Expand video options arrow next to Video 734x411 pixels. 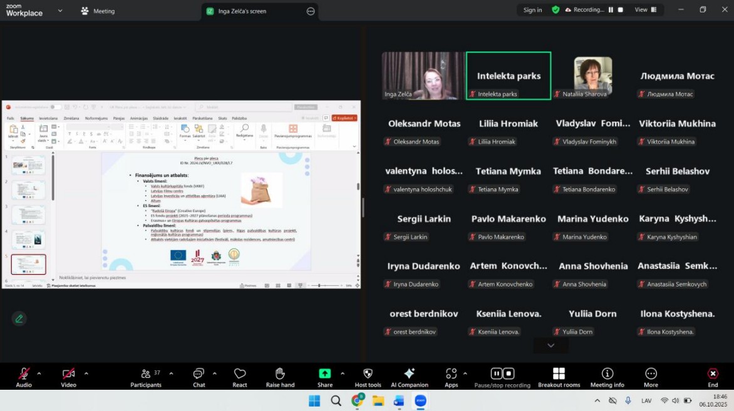point(86,373)
